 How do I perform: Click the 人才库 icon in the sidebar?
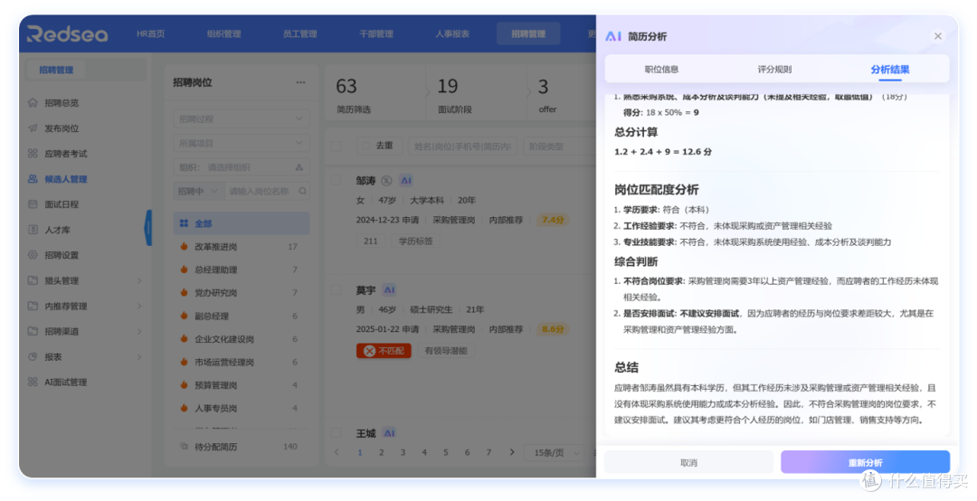33,230
